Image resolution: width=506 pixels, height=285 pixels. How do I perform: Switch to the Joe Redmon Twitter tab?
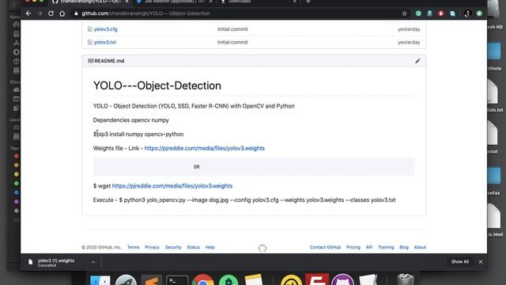[x=174, y=2]
